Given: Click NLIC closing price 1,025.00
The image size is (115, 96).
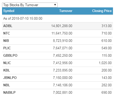Looking at the screenshot, I should coord(105,63).
